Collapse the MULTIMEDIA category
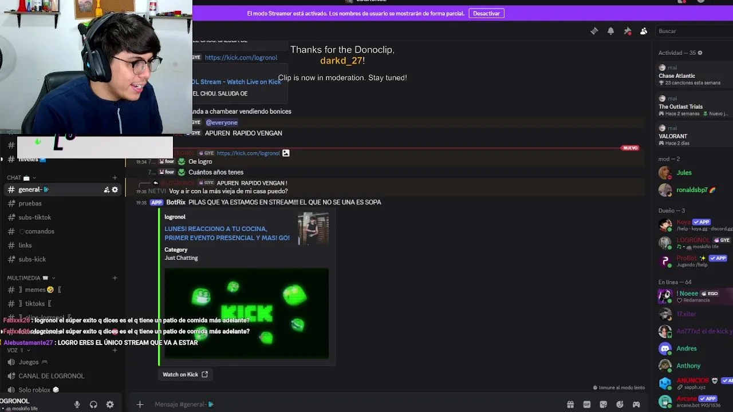 pos(31,278)
